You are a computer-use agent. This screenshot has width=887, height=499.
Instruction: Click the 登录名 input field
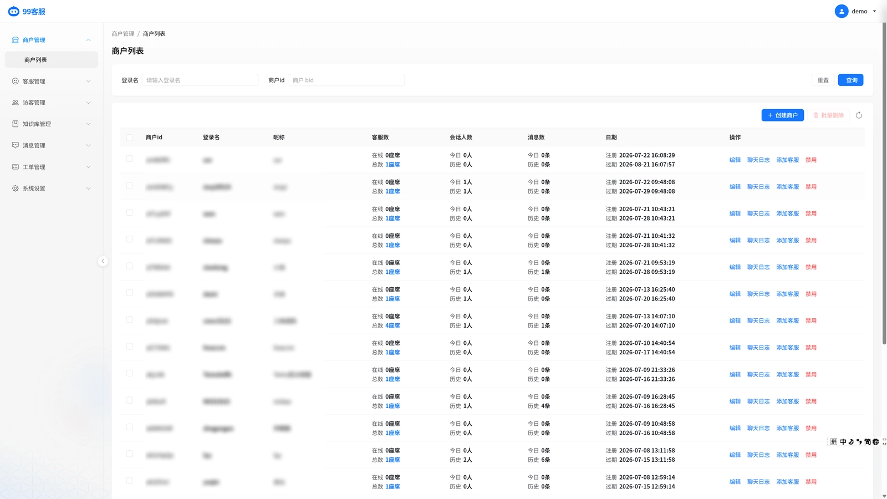tap(200, 80)
